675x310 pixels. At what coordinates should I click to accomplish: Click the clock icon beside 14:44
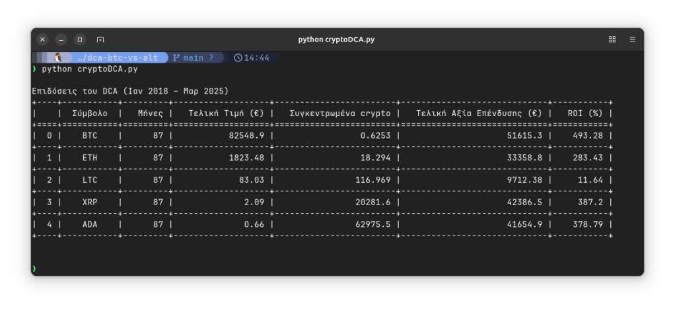[x=238, y=58]
